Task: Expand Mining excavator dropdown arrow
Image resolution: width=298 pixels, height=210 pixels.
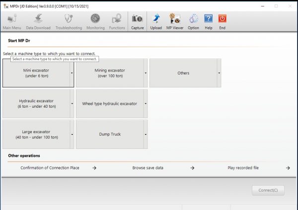Action: tap(146, 73)
